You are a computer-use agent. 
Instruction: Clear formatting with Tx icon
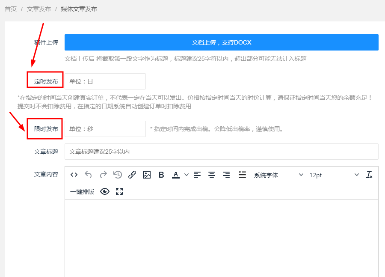[369, 175]
